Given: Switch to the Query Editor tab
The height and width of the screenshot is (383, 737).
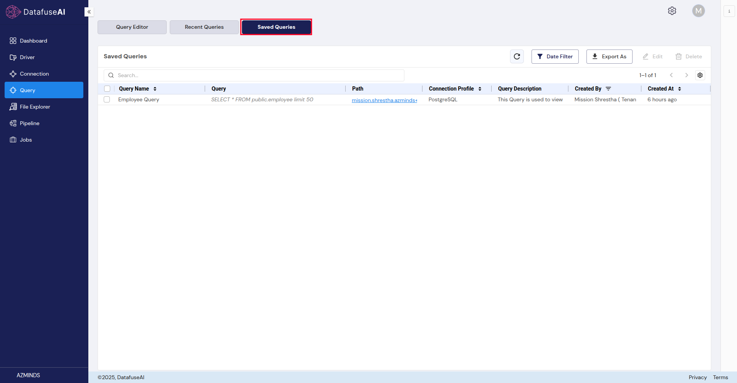Looking at the screenshot, I should pyautogui.click(x=132, y=27).
